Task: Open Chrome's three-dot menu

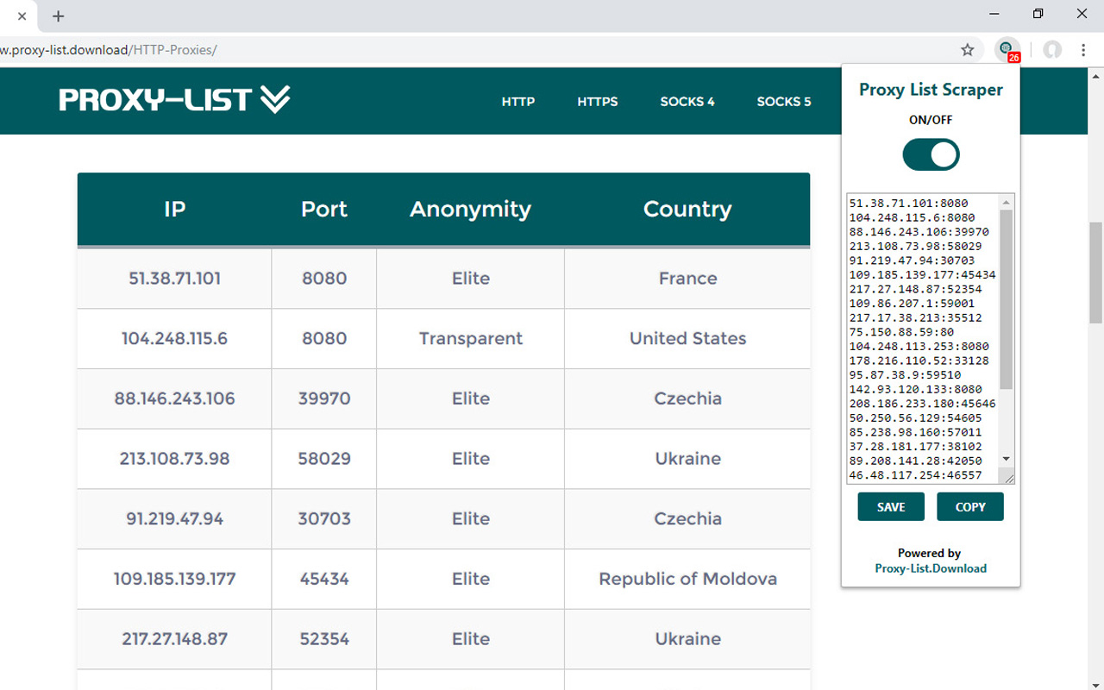Action: click(1083, 50)
